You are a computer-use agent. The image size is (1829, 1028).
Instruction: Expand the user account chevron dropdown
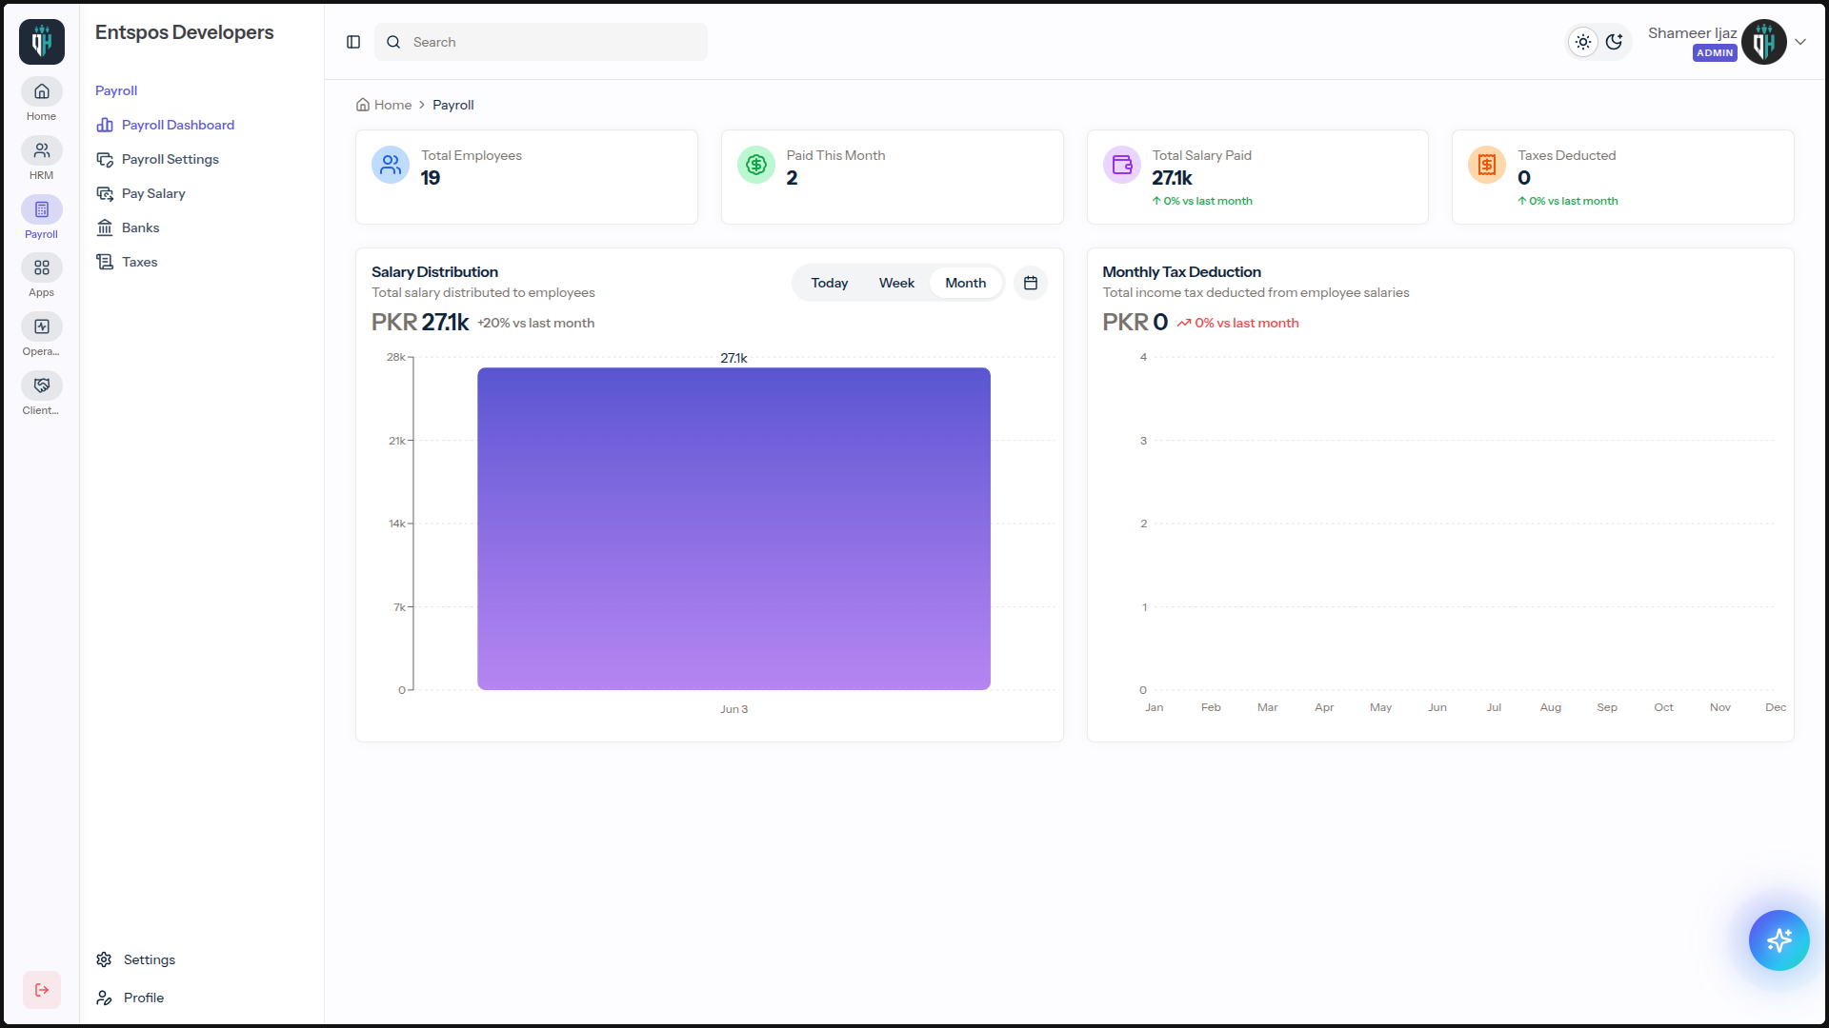[1800, 42]
